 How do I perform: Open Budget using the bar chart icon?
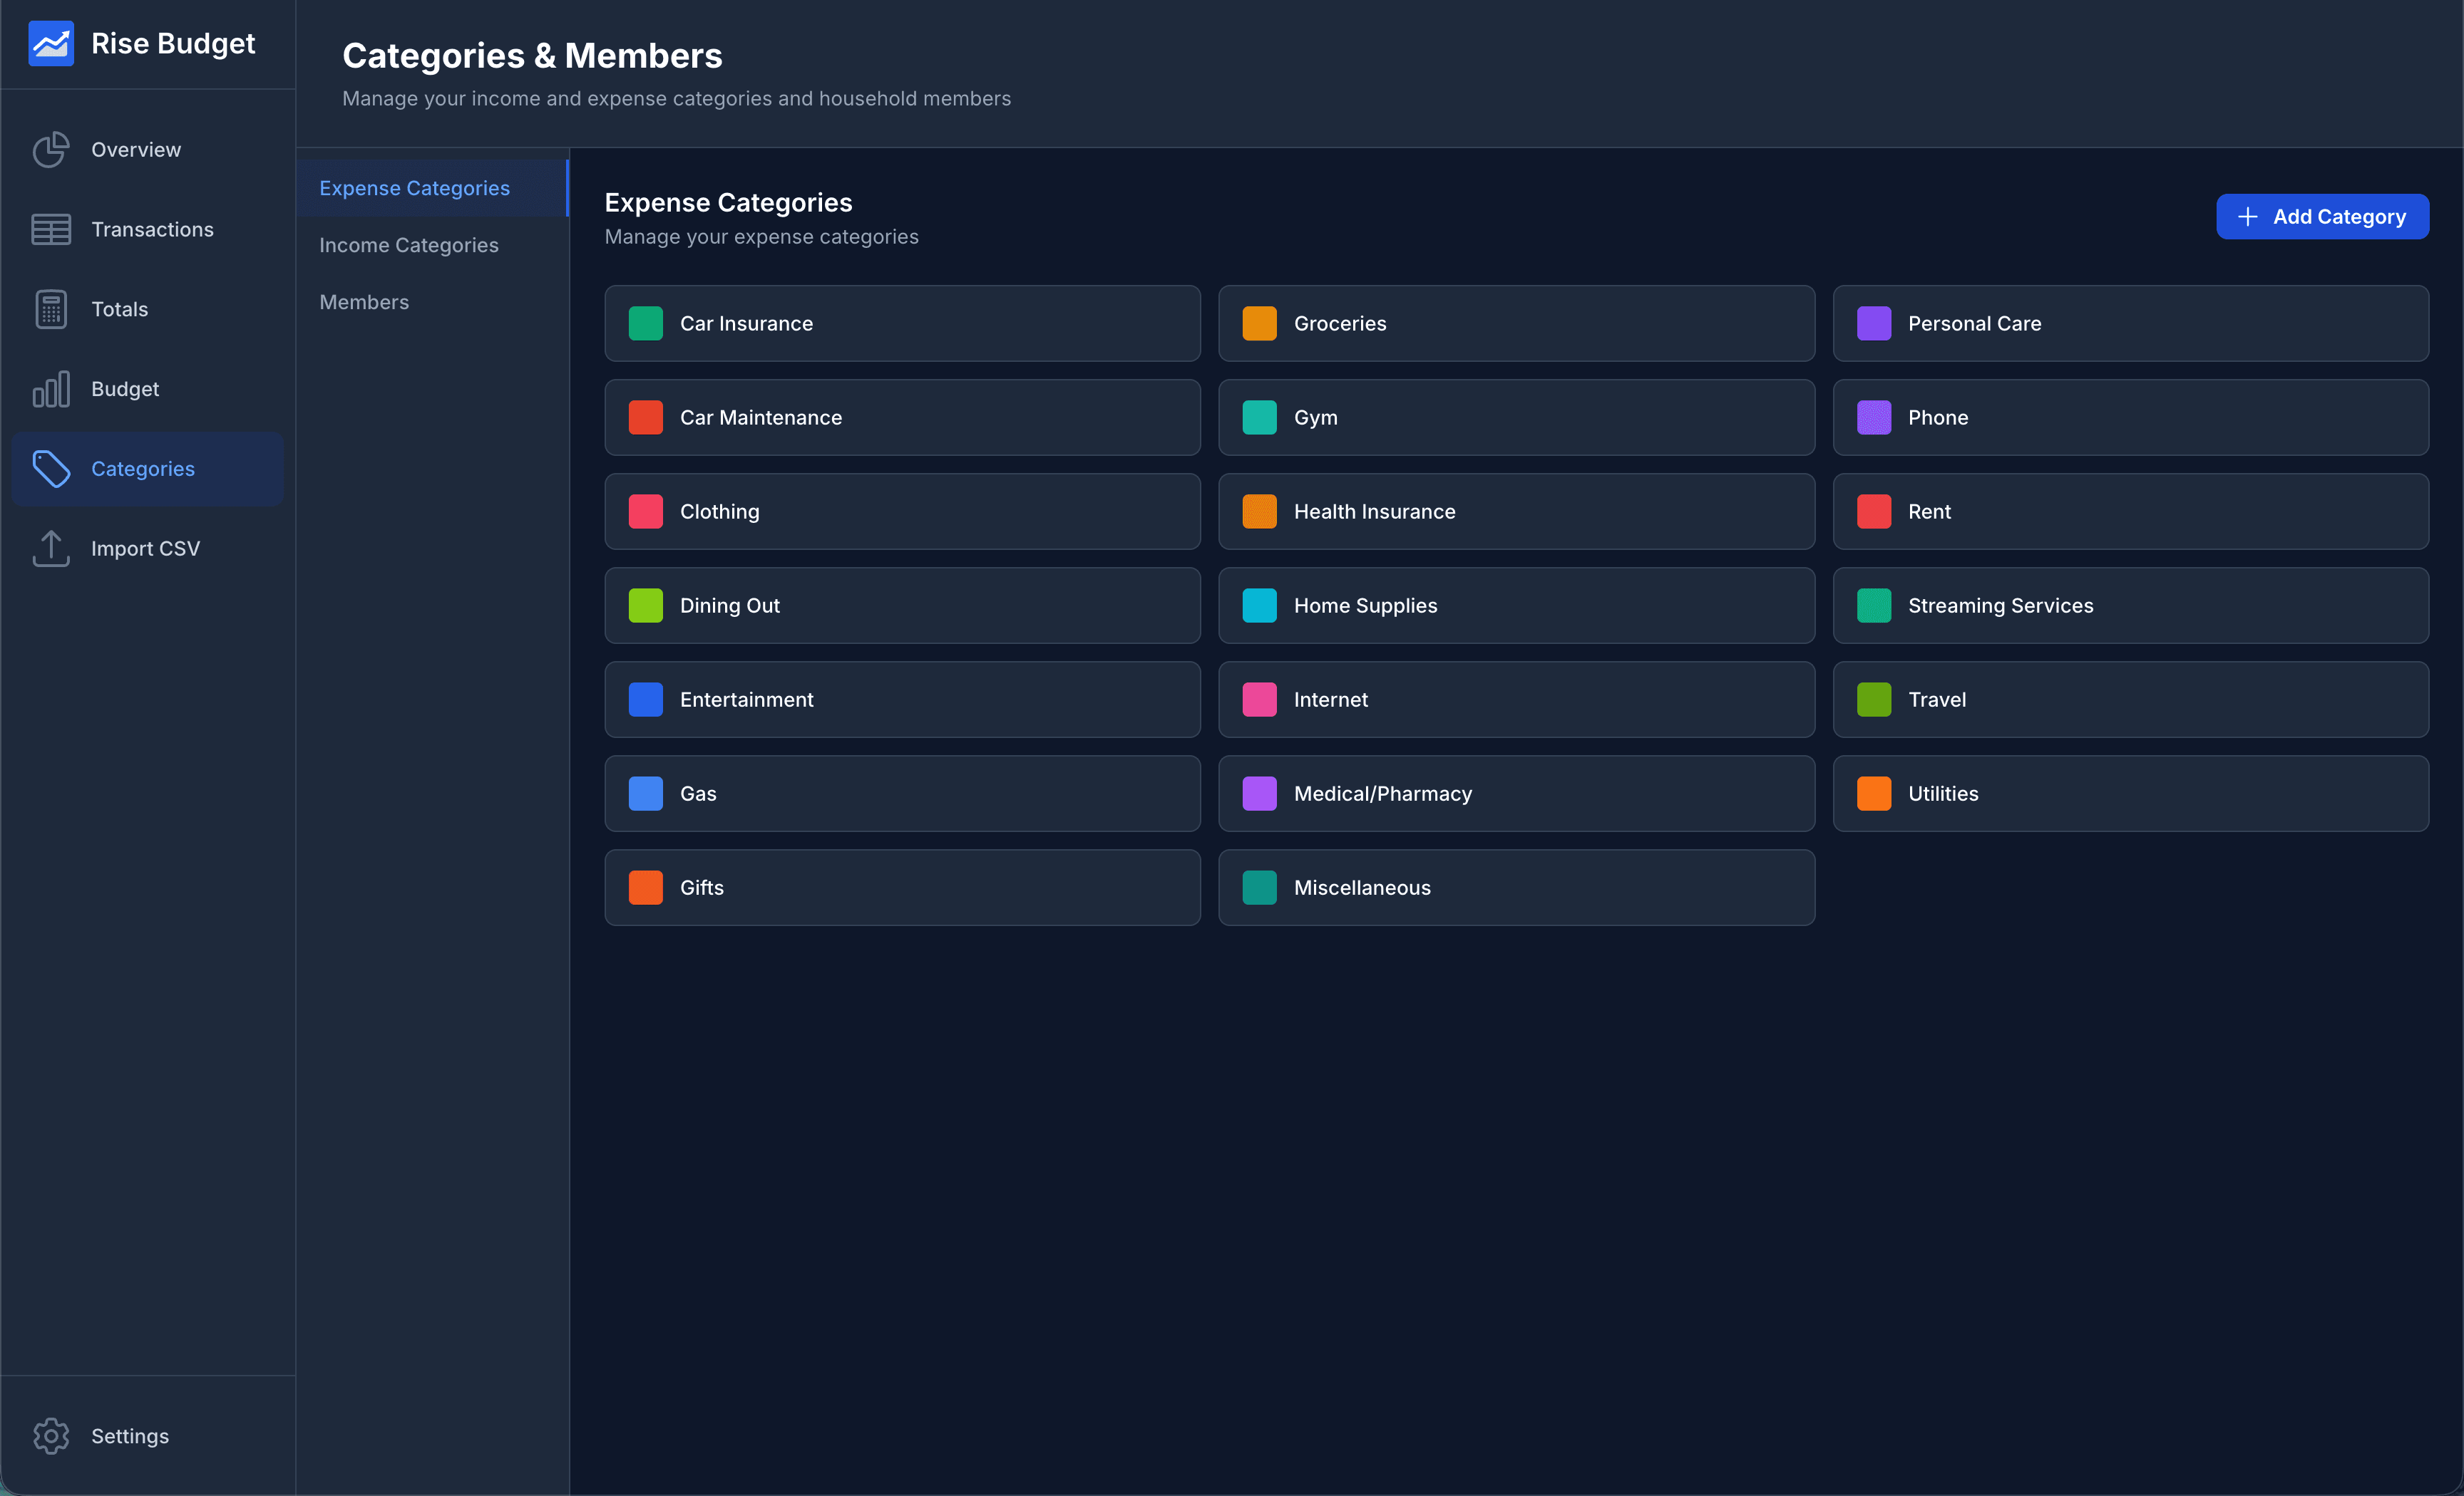click(51, 389)
